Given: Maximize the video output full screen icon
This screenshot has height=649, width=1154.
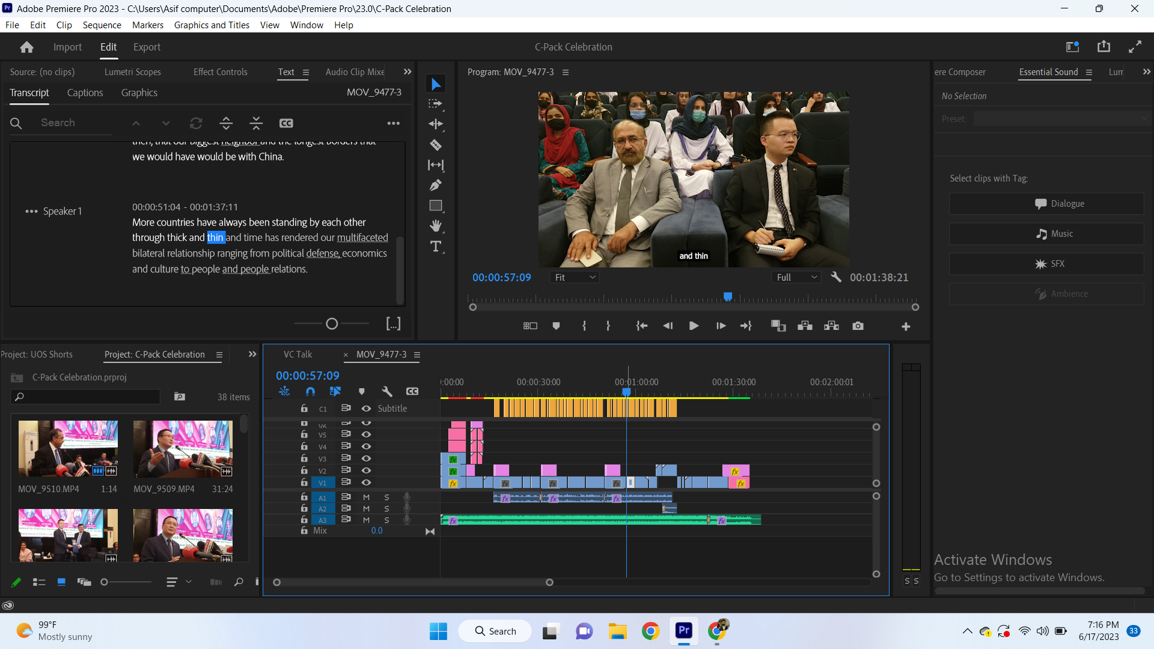Looking at the screenshot, I should click(1135, 47).
